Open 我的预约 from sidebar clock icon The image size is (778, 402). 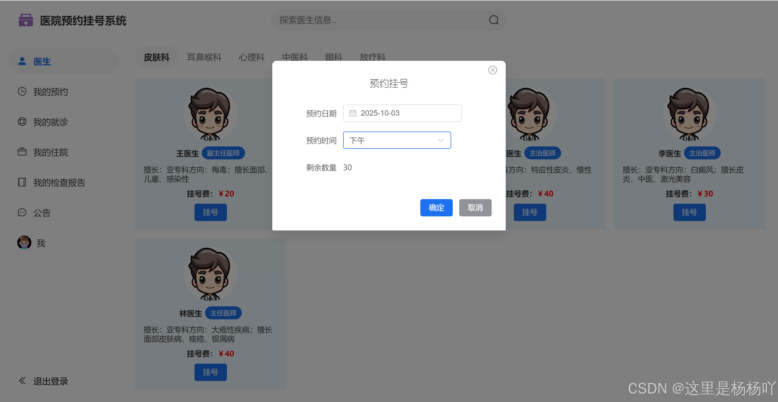[x=22, y=92]
